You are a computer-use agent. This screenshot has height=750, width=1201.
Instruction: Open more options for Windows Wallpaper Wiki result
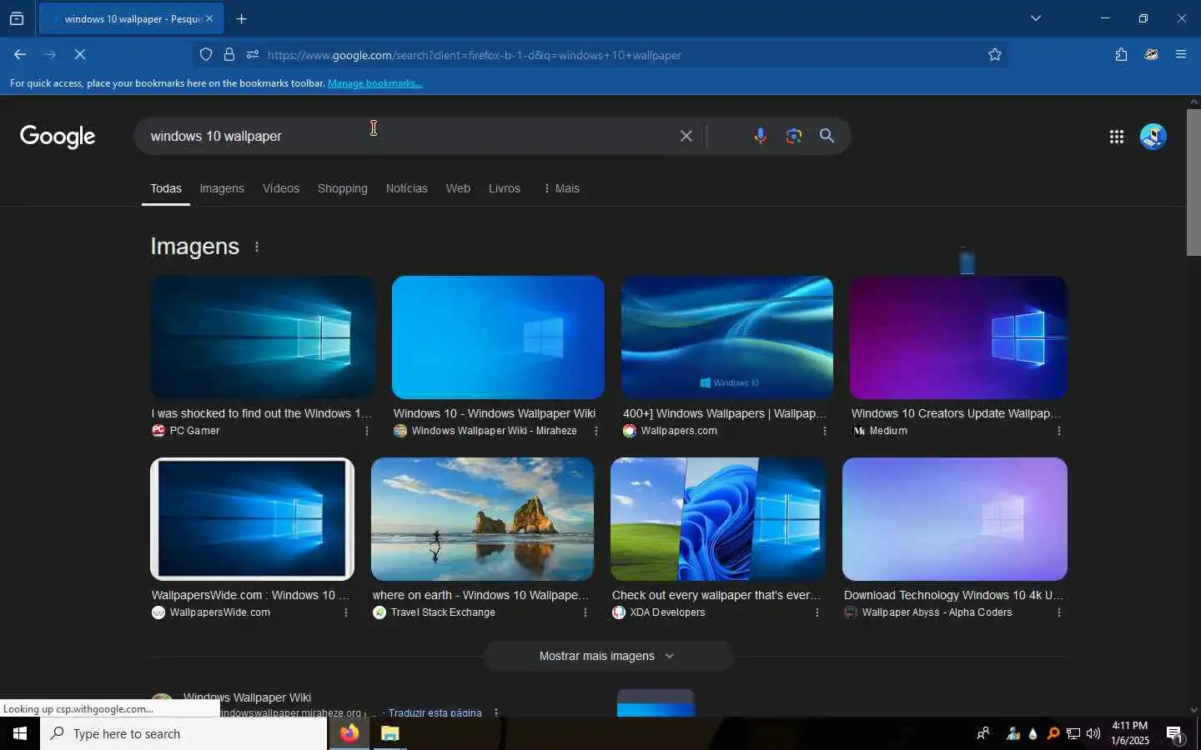point(596,431)
